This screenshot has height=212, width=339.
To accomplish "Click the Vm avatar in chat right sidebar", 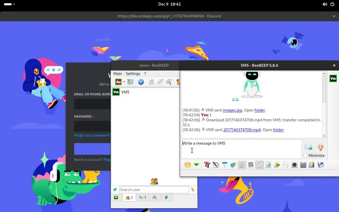I will pos(333,78).
